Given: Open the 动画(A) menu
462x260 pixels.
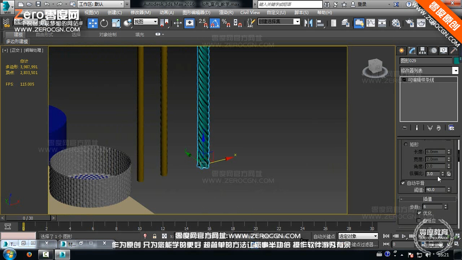Looking at the screenshot, I should point(166,12).
